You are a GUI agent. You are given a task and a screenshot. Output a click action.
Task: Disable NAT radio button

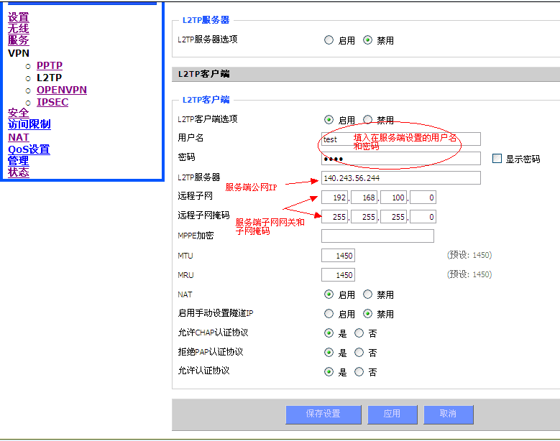click(368, 294)
